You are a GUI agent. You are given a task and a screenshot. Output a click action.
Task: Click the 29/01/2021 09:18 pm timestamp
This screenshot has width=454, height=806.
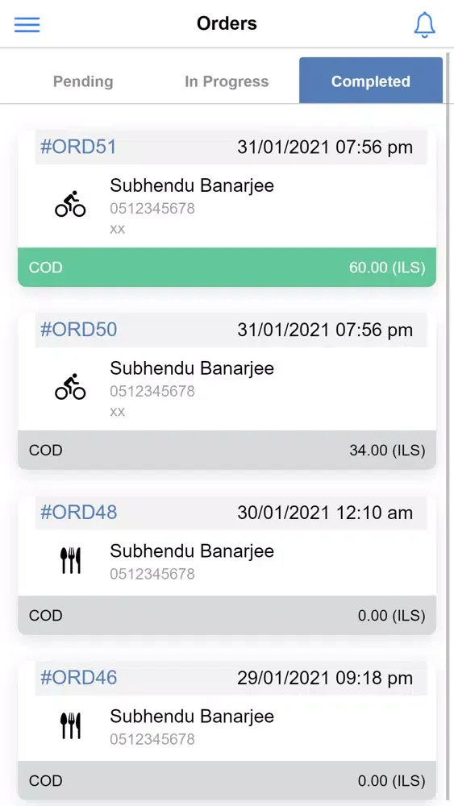point(325,678)
